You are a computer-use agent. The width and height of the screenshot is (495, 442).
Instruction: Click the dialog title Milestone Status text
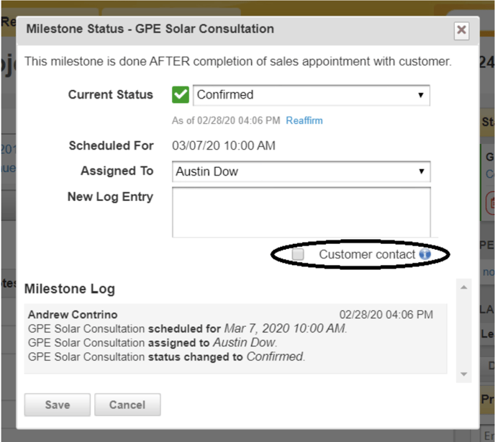point(150,30)
